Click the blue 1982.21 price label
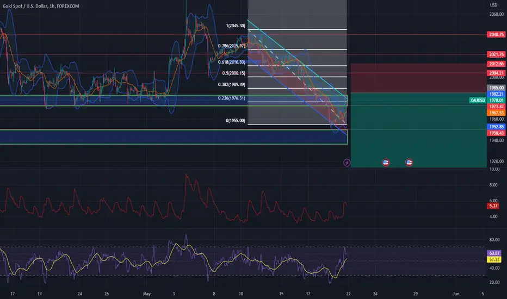The width and height of the screenshot is (507, 299). point(496,94)
